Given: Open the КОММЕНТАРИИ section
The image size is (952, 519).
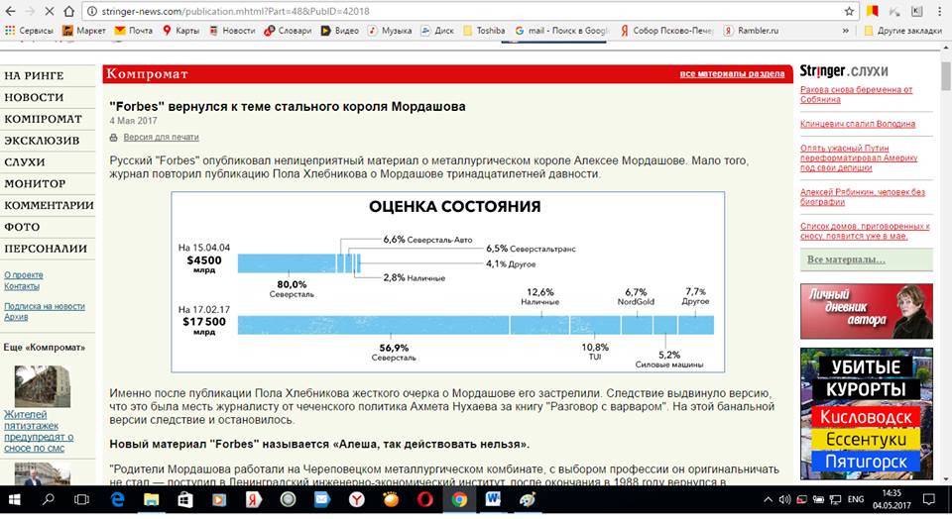Looking at the screenshot, I should pos(49,206).
